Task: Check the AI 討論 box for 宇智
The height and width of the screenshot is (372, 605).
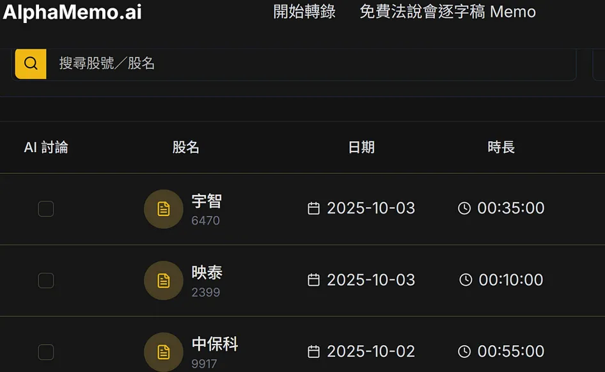Action: point(46,209)
